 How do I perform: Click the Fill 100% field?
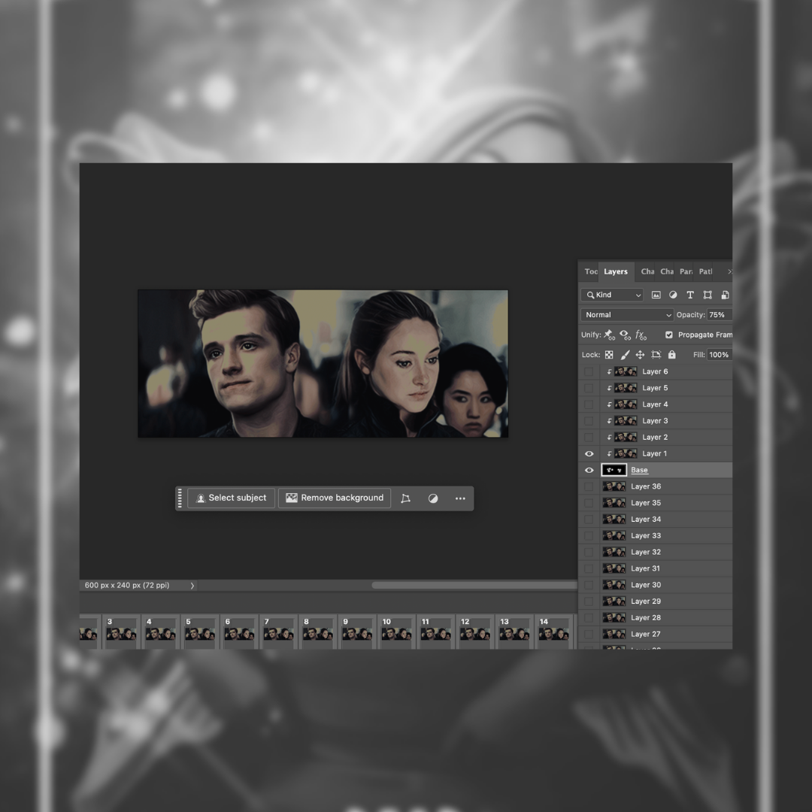(x=720, y=355)
